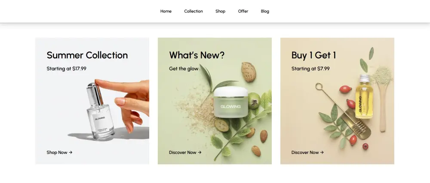The height and width of the screenshot is (183, 430).
Task: Click the Shop Now link text
Action: (57, 153)
